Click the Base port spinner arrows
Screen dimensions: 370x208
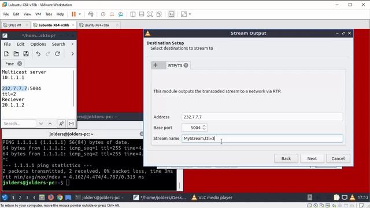tap(204, 128)
